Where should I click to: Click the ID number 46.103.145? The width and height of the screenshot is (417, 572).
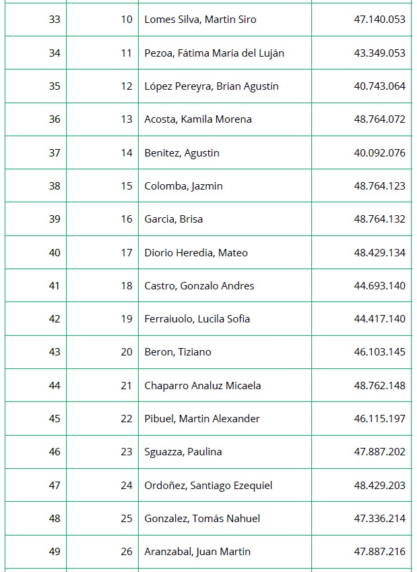click(379, 352)
